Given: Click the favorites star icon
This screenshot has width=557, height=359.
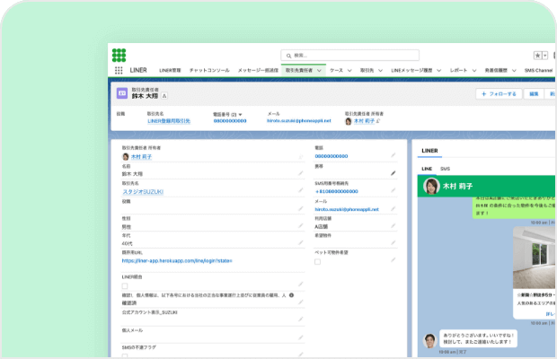Looking at the screenshot, I should pyautogui.click(x=538, y=56).
